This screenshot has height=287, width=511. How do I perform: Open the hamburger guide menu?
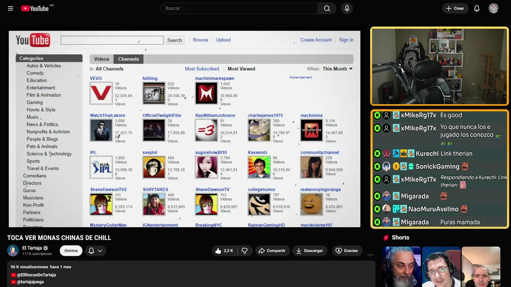[10, 8]
